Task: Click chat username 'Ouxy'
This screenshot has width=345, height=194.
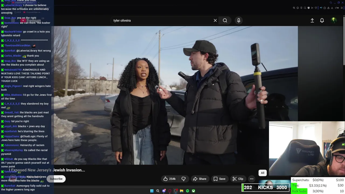Action: 7,121
